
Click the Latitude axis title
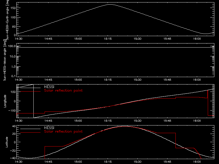pyautogui.click(x=7, y=142)
